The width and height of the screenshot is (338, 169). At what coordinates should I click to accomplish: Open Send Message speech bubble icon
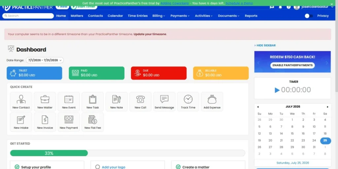tap(164, 102)
